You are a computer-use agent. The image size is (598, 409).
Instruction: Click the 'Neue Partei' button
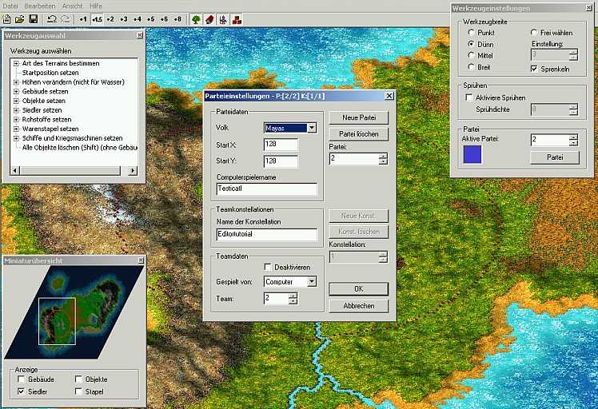coord(358,117)
